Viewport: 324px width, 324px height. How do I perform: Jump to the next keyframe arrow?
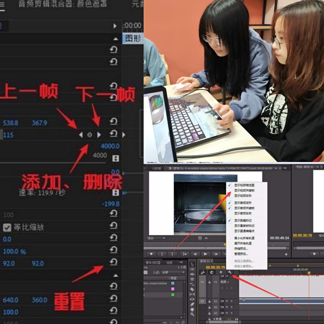point(99,135)
